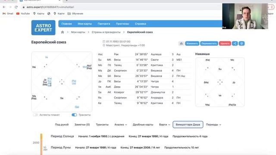Click the natal chart diagram
The image size is (276, 155).
point(62,82)
